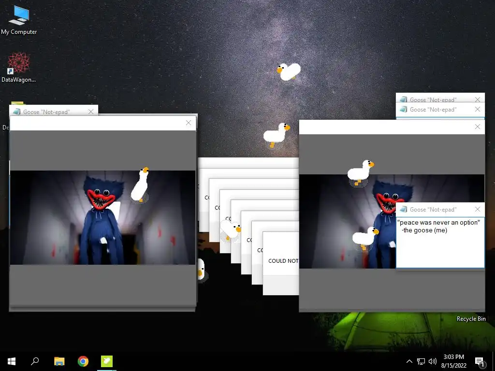Screen dimensions: 495x371
Task: Click the Recycle Bin desktop label
Action: [471, 319]
